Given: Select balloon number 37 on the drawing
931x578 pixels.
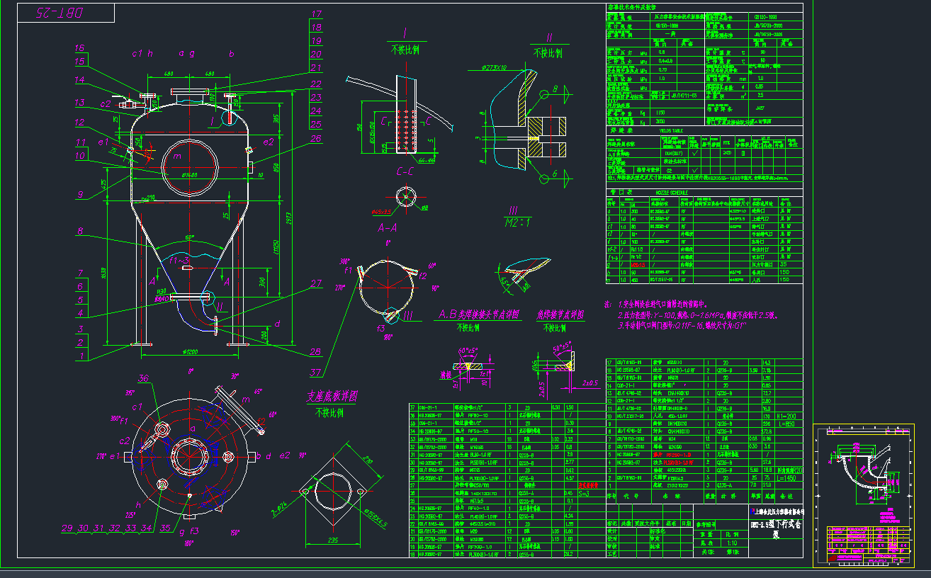Looking at the screenshot, I should coord(314,371).
